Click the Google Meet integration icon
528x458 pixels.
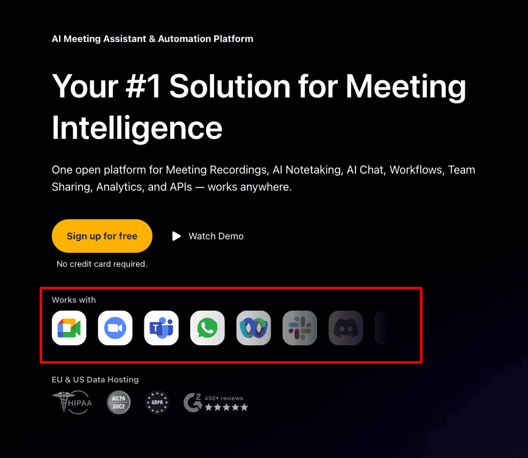click(69, 328)
